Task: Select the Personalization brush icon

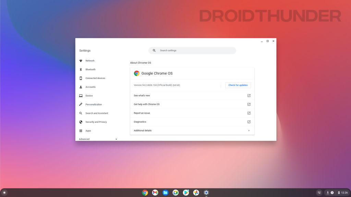Action: 81,104
